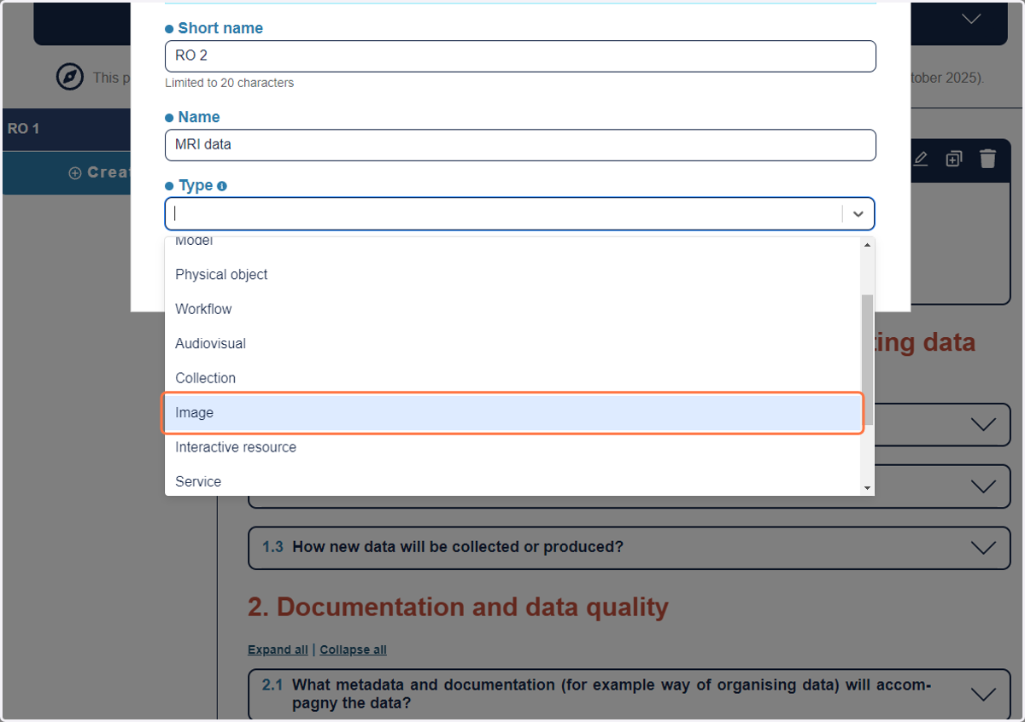The width and height of the screenshot is (1025, 722).
Task: Expand the first collapsed question chevron
Action: (984, 424)
